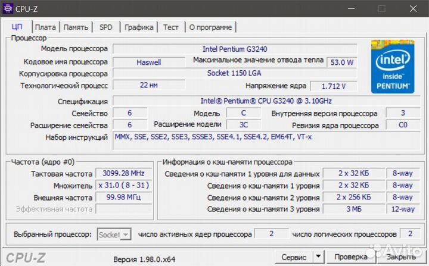Image resolution: width=429 pixels, height=266 pixels.
Task: Click the 3099.28 MHz clock speed value
Action: (x=124, y=173)
